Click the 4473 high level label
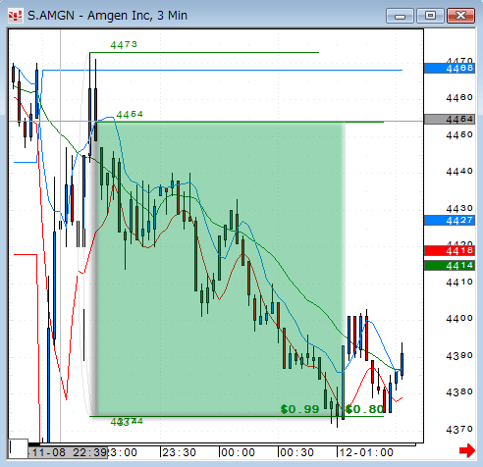This screenshot has height=467, width=483. pos(124,45)
